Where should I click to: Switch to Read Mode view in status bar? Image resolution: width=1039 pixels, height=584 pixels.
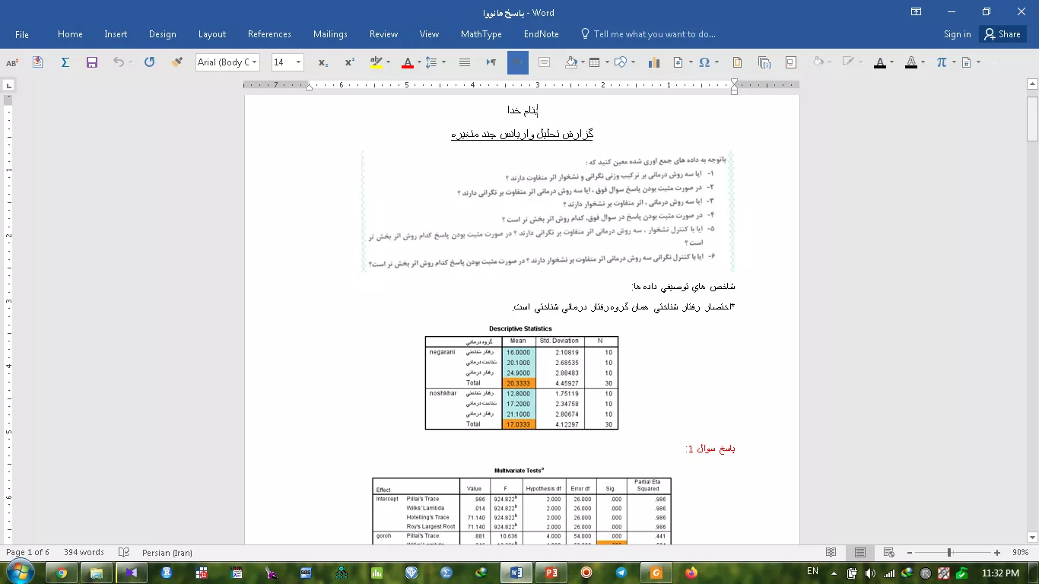pyautogui.click(x=831, y=553)
